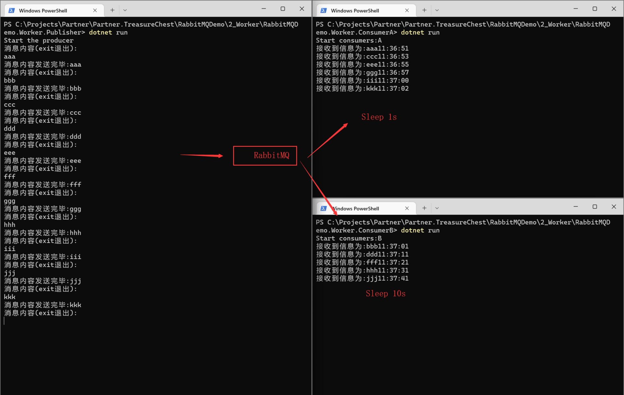
Task: Click the line "接收到信息为:kkk11:37:02"
Action: 362,88
